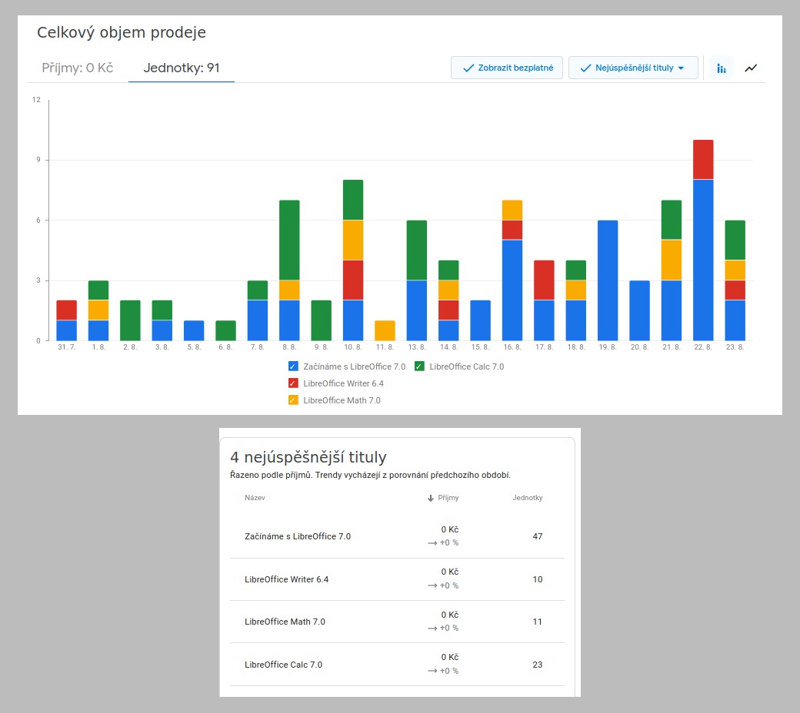
Task: Click the orange segment of 10. 8. bar
Action: click(353, 240)
